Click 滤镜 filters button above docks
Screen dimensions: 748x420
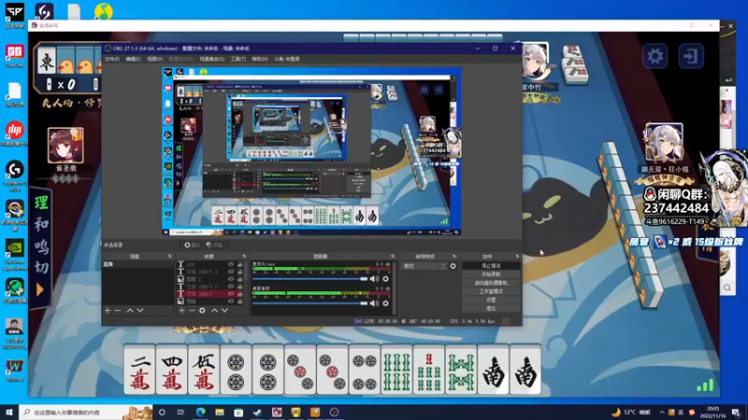214,245
